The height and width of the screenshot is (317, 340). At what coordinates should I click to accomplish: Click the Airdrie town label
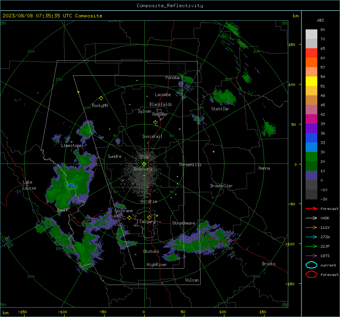point(149,201)
